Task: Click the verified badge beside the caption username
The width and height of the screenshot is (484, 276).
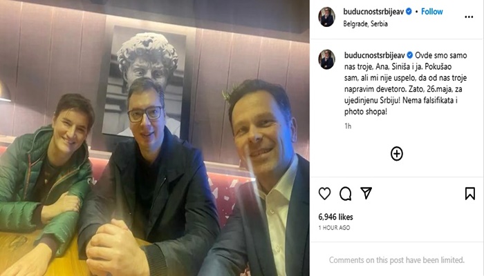Action: (x=410, y=55)
